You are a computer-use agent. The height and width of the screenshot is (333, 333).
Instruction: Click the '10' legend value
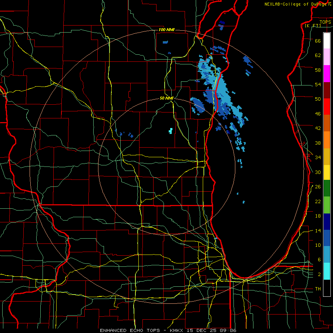(x=318, y=245)
